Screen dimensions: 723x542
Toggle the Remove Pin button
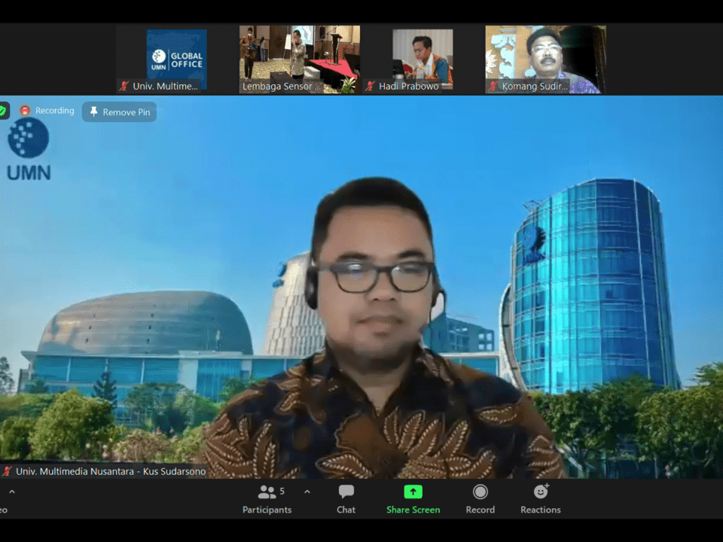point(119,112)
